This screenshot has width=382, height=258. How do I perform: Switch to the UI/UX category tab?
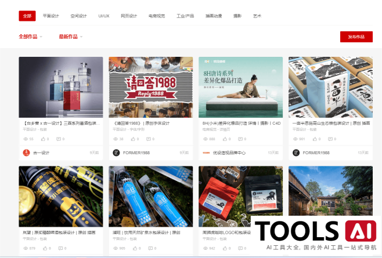click(x=104, y=16)
